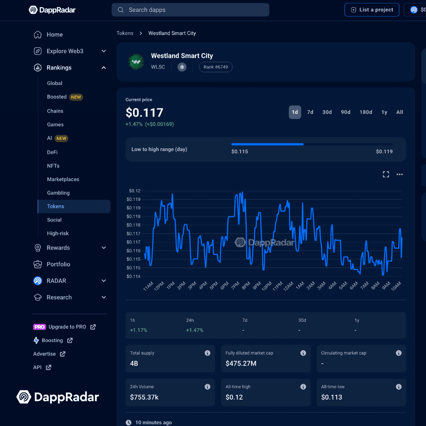Click the $475.27M market cap value
This screenshot has width=426, height=426.
click(x=241, y=363)
